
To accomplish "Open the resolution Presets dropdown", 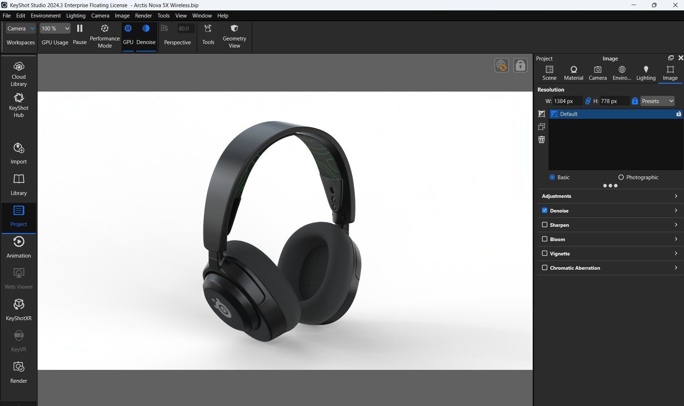I will pos(658,101).
